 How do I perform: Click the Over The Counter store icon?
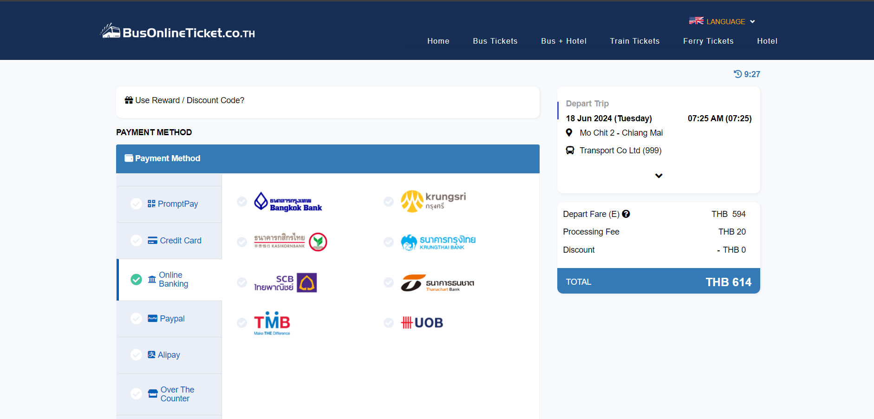pos(153,393)
